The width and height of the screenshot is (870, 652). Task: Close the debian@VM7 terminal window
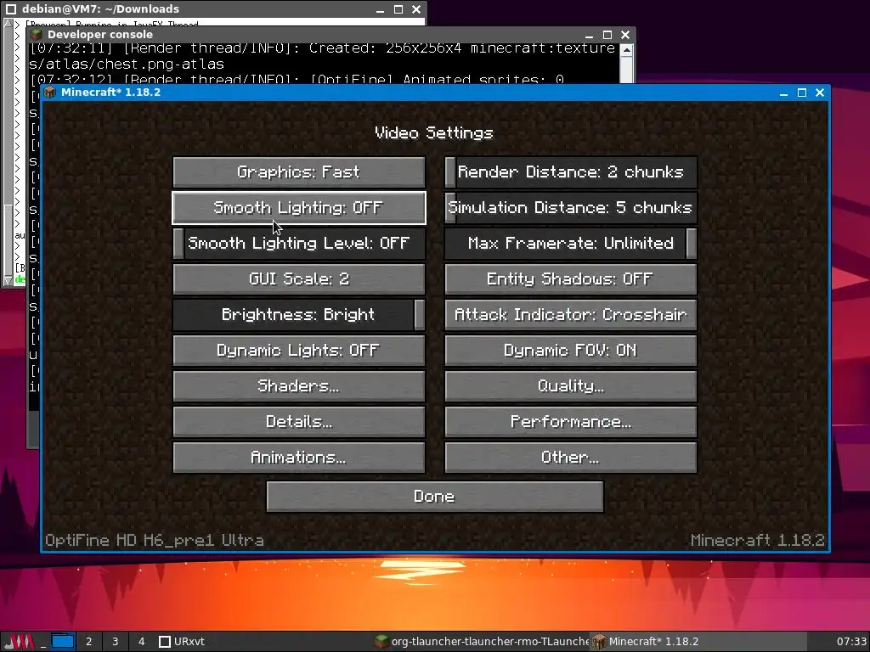(416, 9)
